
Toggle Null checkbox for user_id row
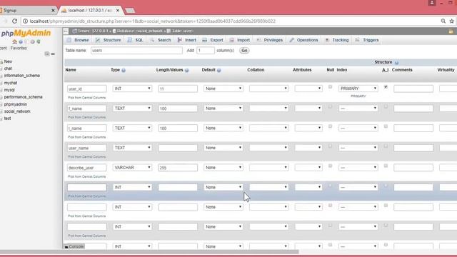pyautogui.click(x=330, y=87)
